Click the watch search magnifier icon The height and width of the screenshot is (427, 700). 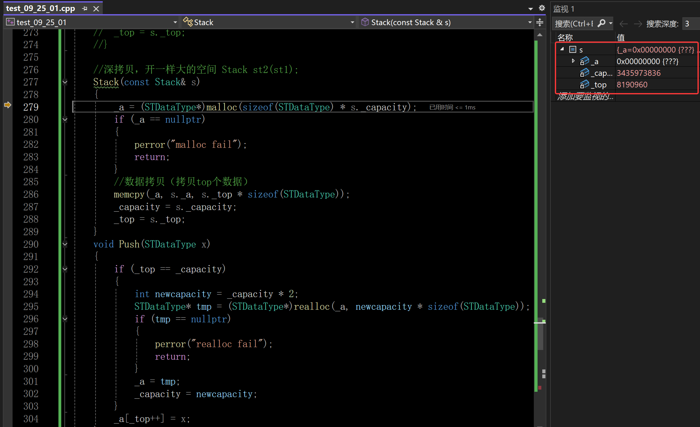click(x=601, y=23)
